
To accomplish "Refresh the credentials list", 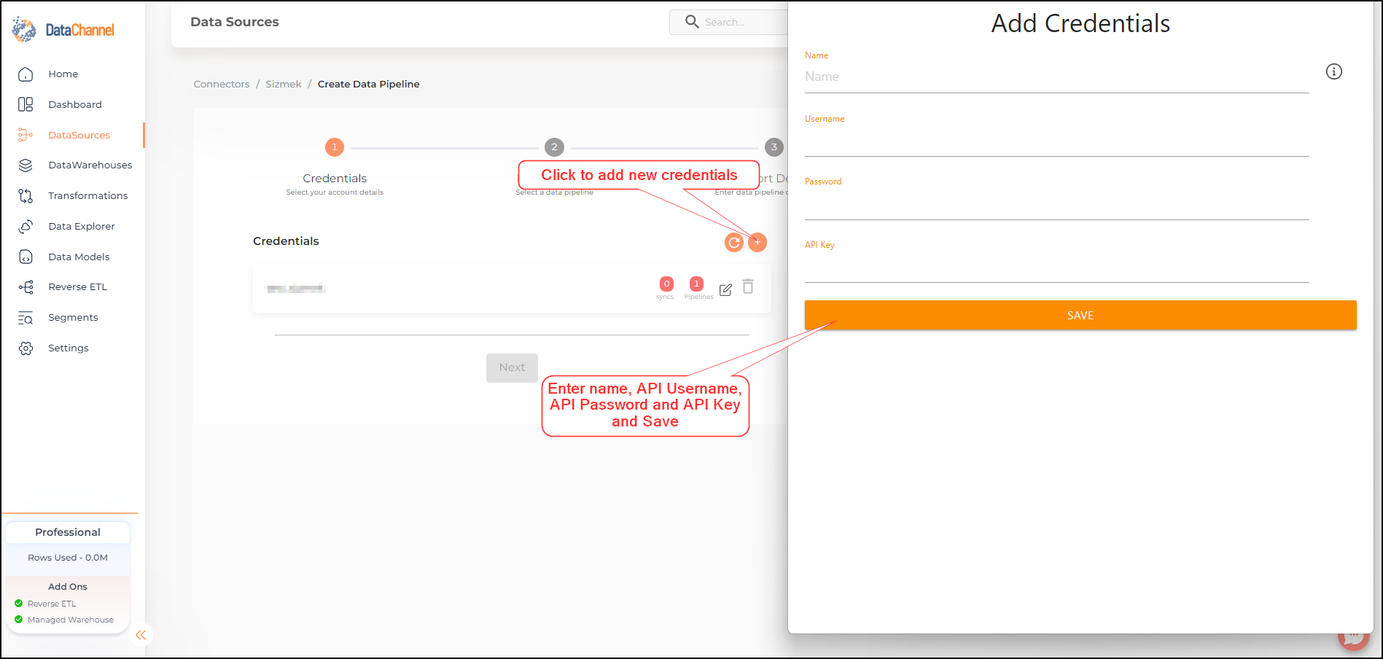I will point(734,242).
